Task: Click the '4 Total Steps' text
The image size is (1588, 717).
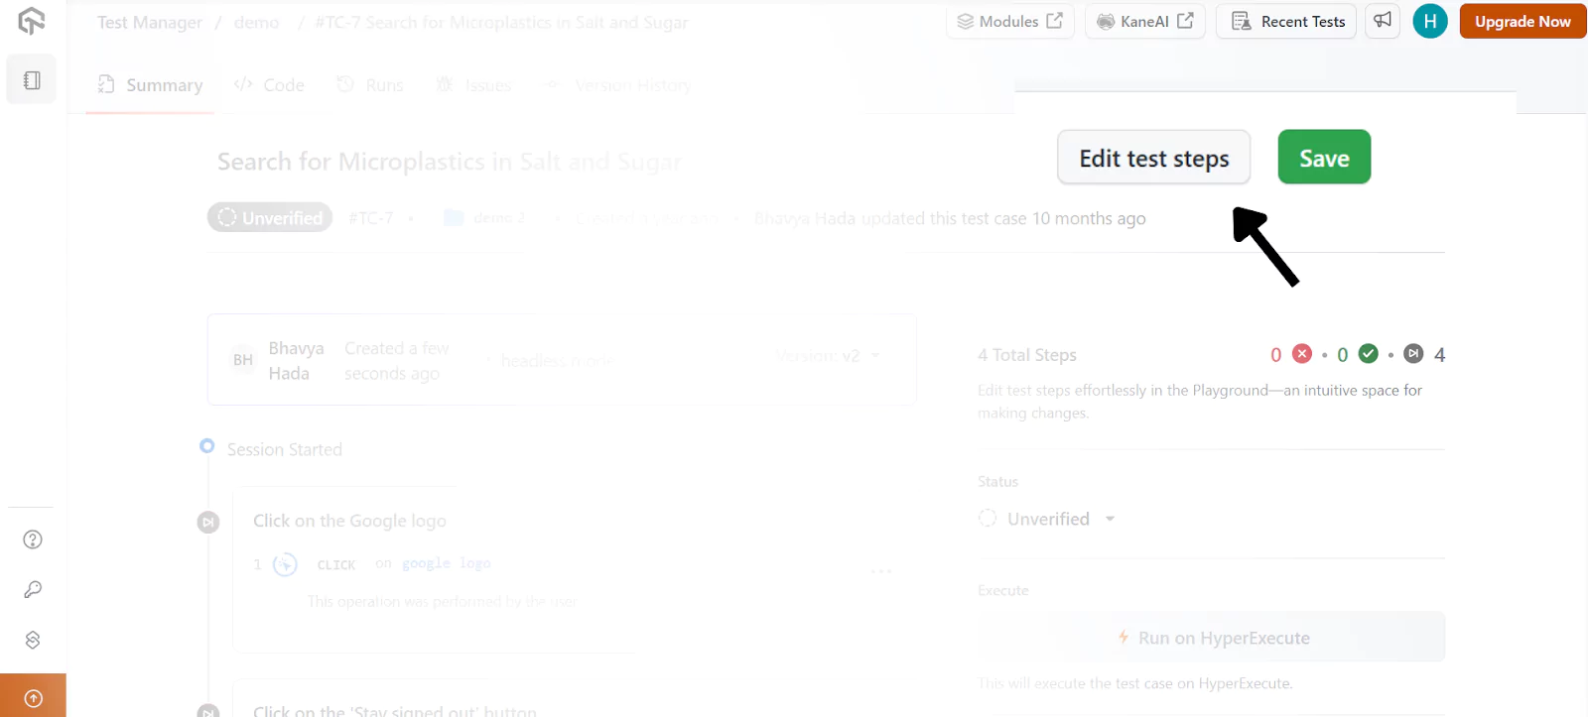Action: pos(1027,355)
